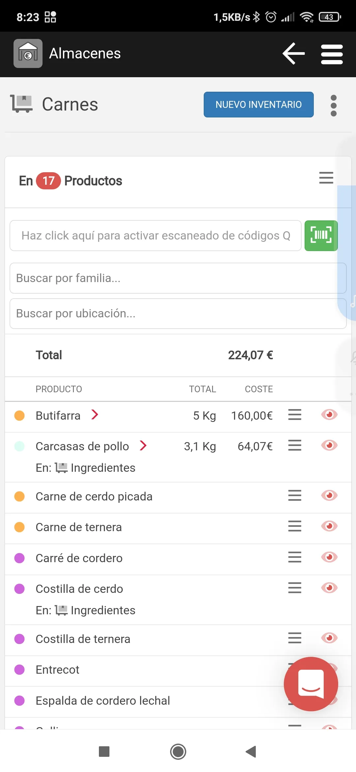
Task: Toggle visibility eye for Carne de ternera
Action: [329, 526]
